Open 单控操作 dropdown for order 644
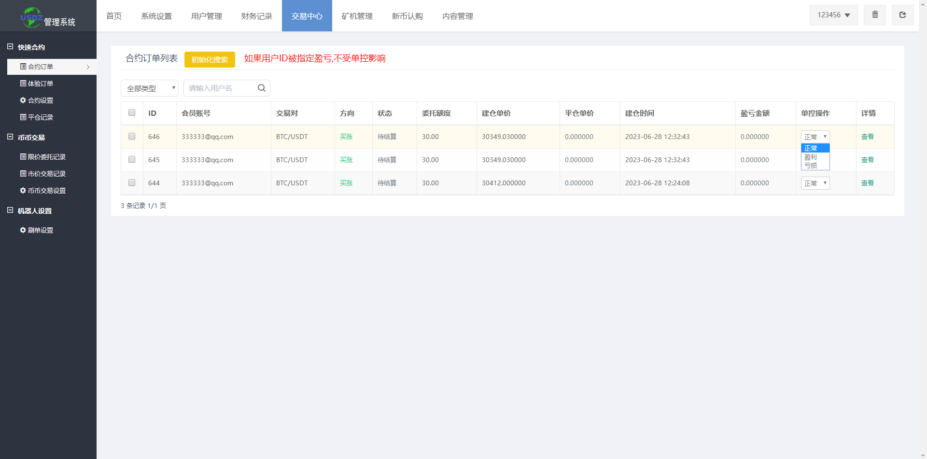The image size is (927, 459). point(815,183)
